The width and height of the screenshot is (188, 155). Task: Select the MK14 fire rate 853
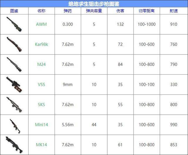point(174,144)
